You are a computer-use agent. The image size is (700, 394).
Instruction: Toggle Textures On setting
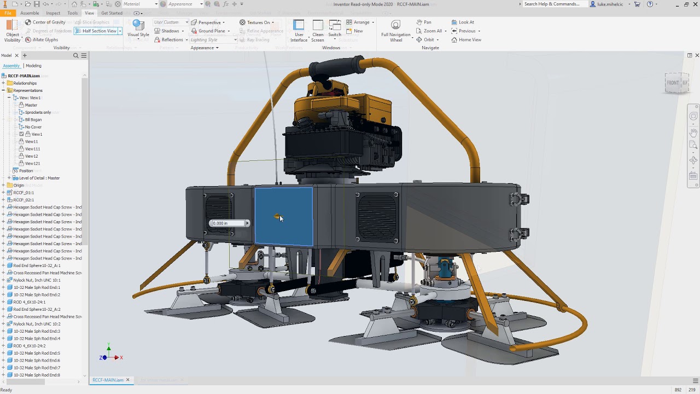[x=256, y=22]
